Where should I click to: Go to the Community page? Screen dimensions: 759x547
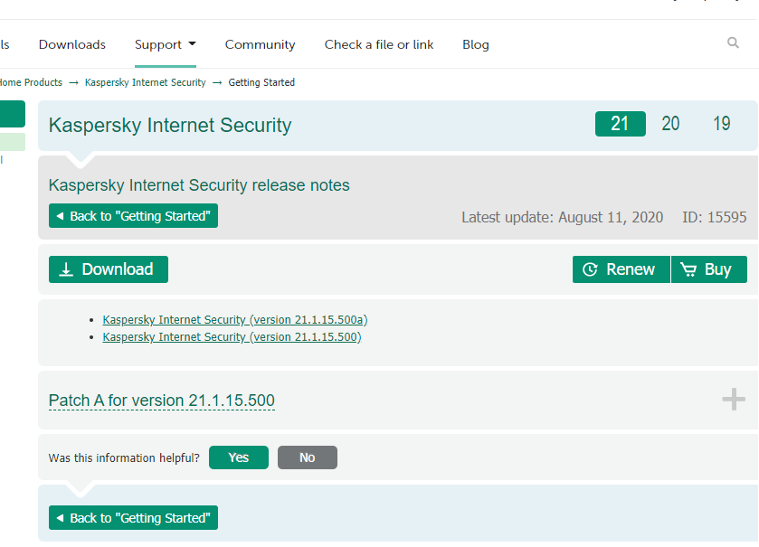click(x=260, y=44)
